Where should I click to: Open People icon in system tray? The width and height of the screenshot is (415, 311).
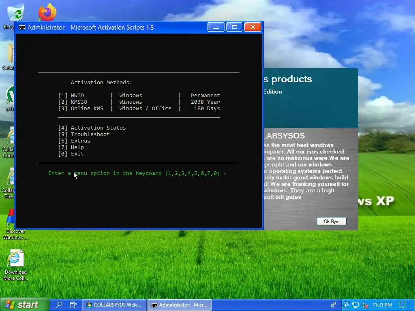(x=334, y=305)
